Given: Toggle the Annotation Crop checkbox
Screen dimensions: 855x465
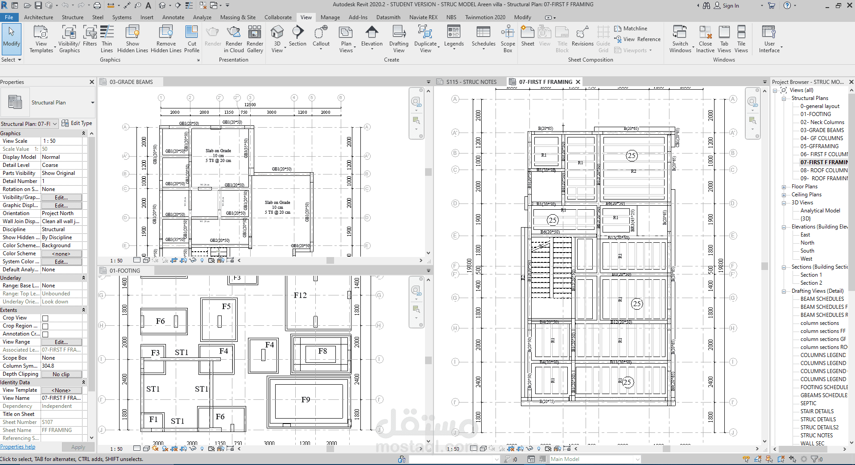Looking at the screenshot, I should coord(45,334).
